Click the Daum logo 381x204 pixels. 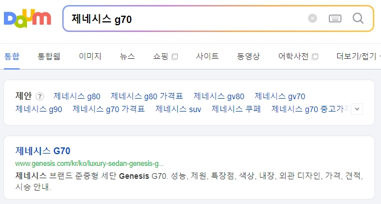[27, 18]
